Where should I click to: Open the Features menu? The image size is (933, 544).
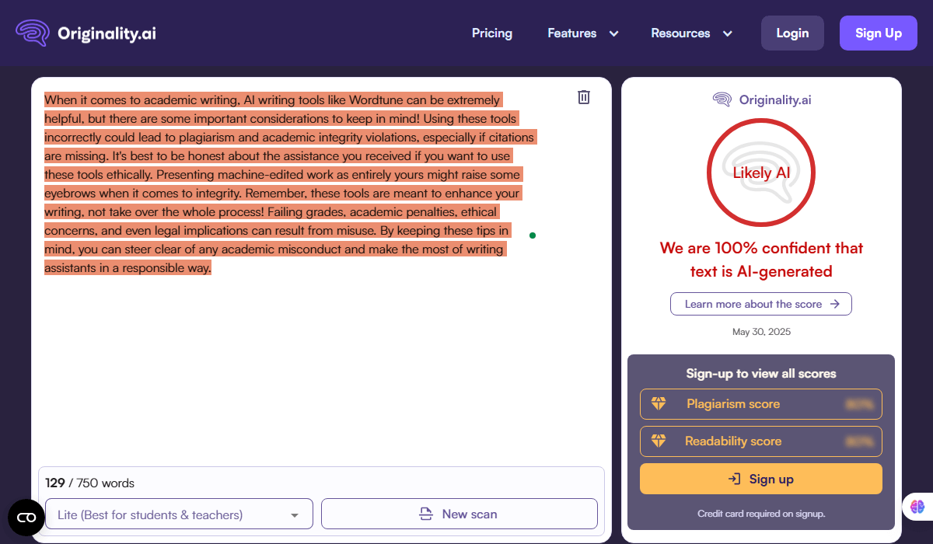click(x=572, y=33)
